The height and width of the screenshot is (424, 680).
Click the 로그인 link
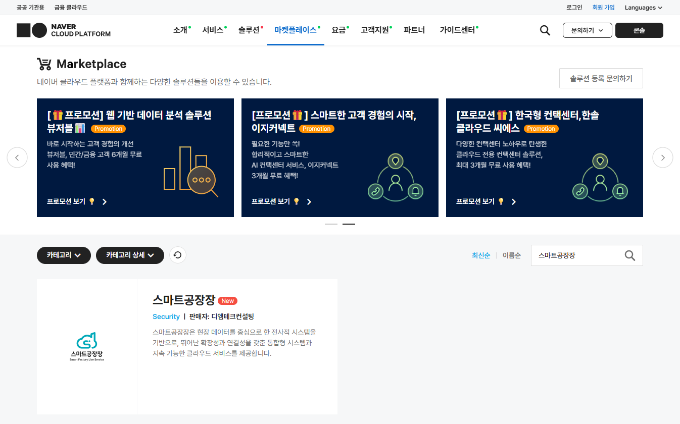click(x=574, y=8)
